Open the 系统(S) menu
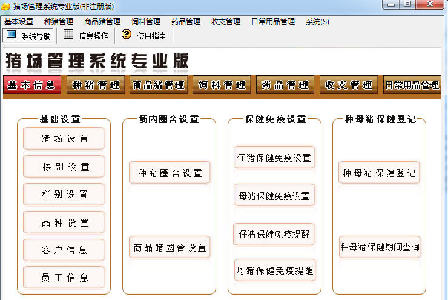 (317, 21)
